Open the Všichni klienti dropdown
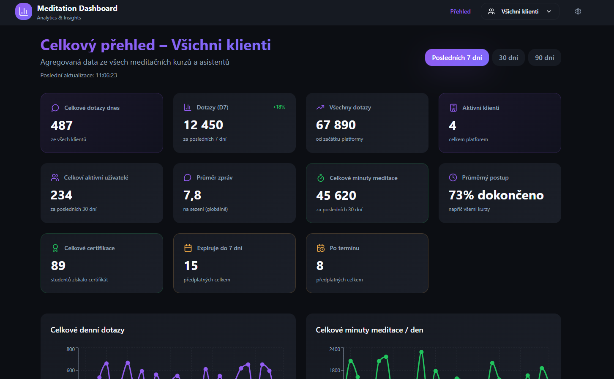The width and height of the screenshot is (614, 379). point(519,12)
